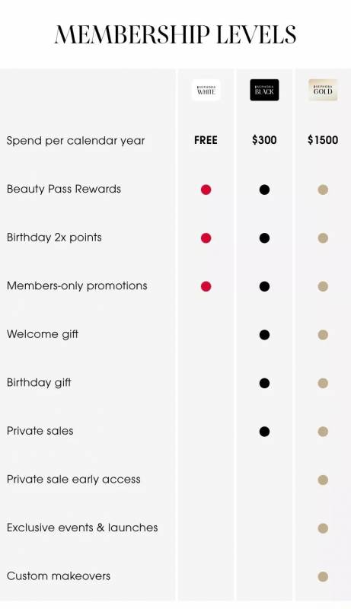Screen dimensions: 351x609
Task: Click the gold dot for Exclusive events & launches
Action: [323, 528]
